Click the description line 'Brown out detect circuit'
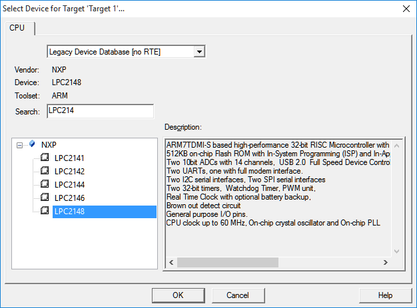The width and height of the screenshot is (417, 308). [203, 206]
